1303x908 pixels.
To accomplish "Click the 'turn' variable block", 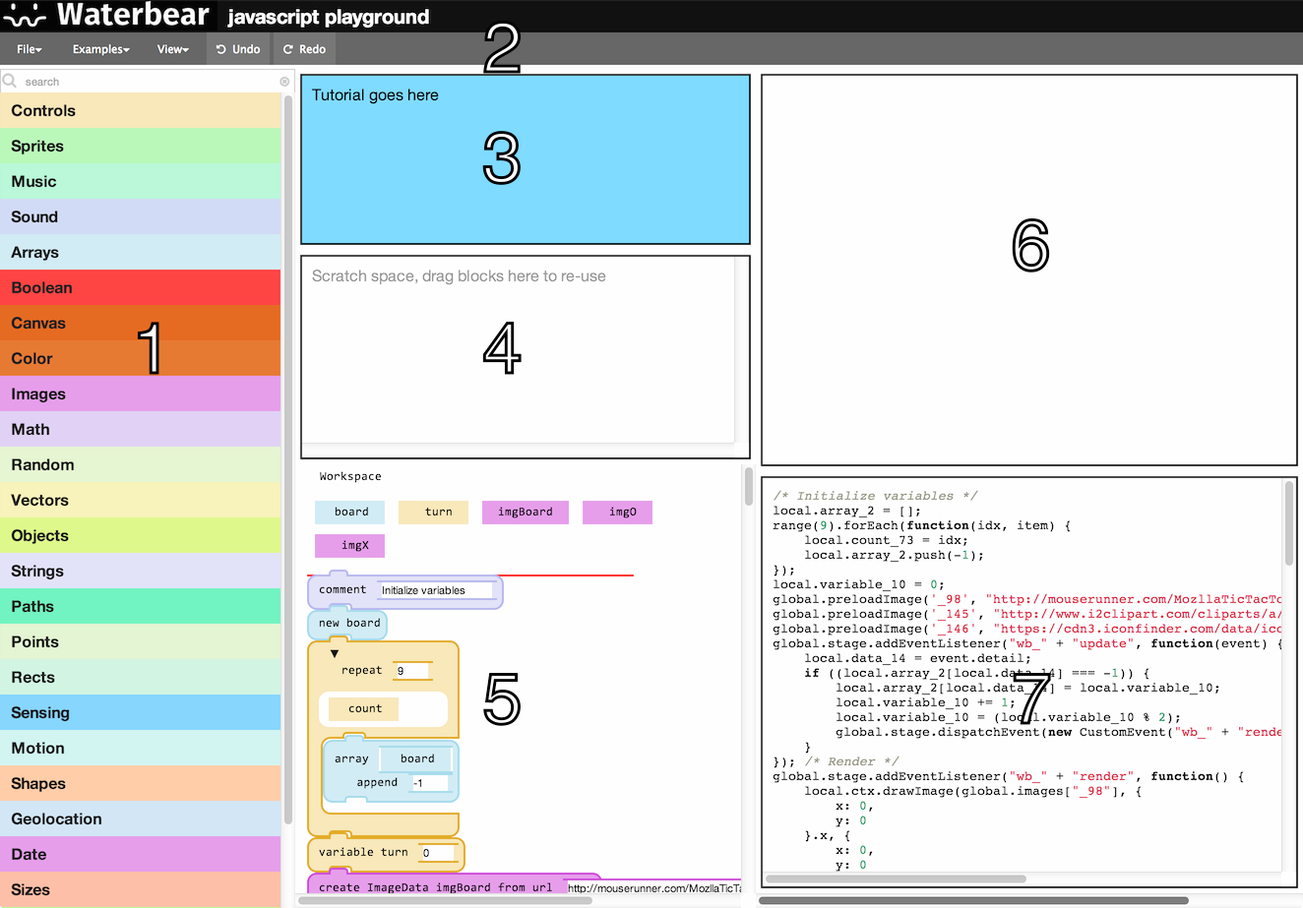I will point(433,512).
